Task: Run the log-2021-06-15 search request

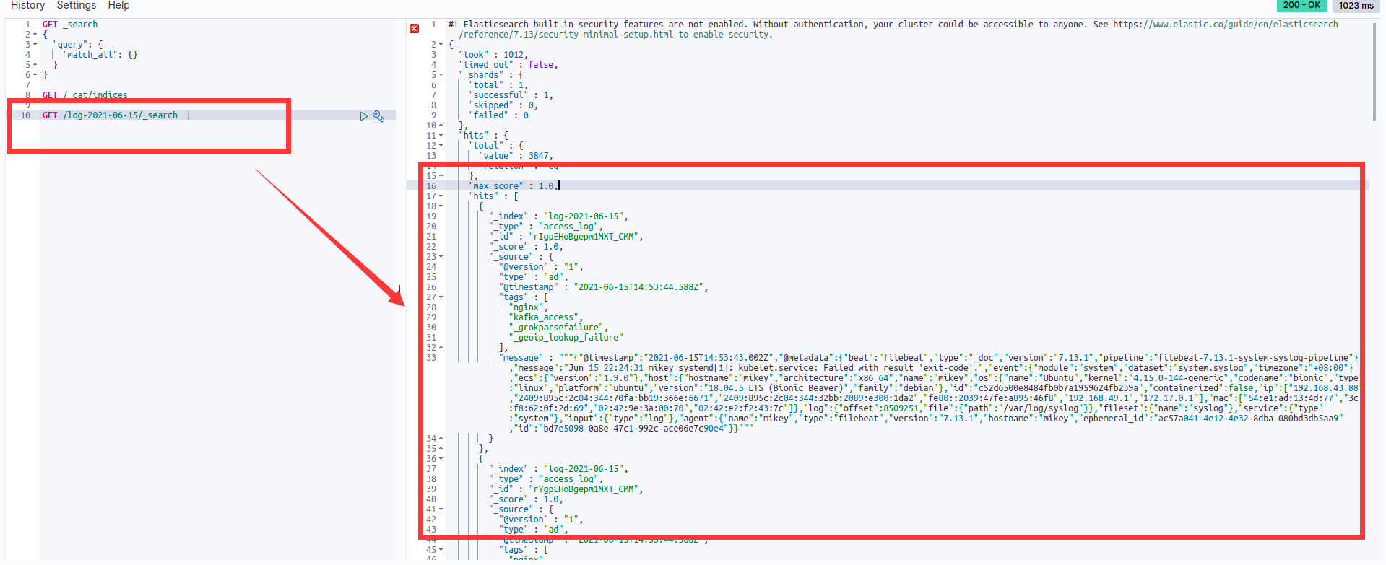Action: [364, 116]
